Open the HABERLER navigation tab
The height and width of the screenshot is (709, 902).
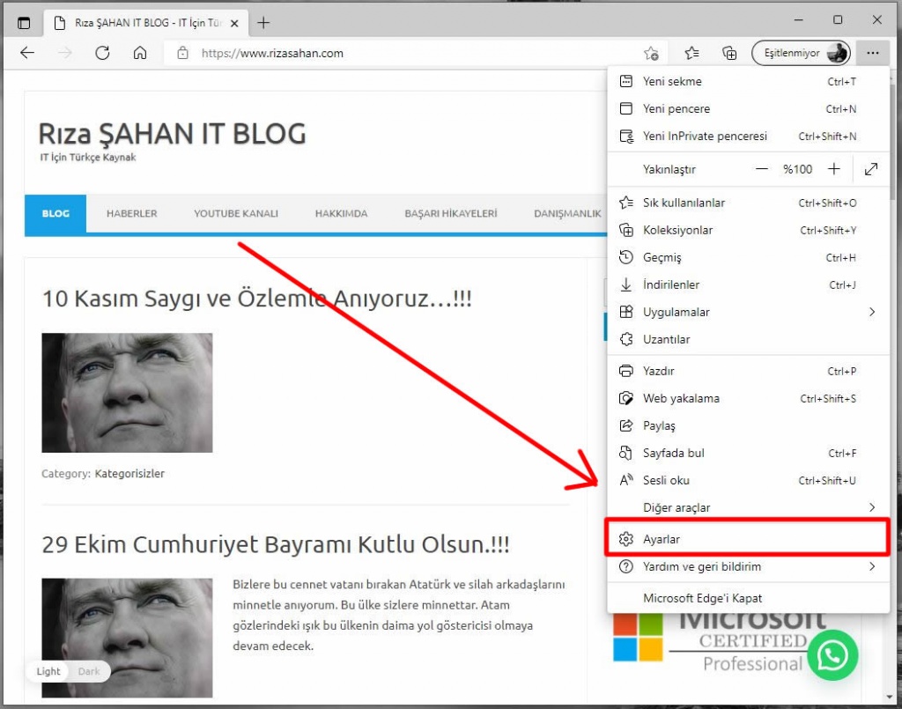pos(131,213)
